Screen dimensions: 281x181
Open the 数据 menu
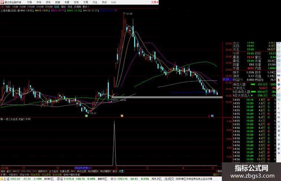(x=57, y=2)
